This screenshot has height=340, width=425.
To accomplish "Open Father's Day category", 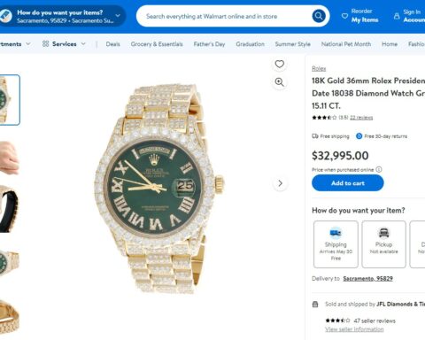I will (209, 44).
